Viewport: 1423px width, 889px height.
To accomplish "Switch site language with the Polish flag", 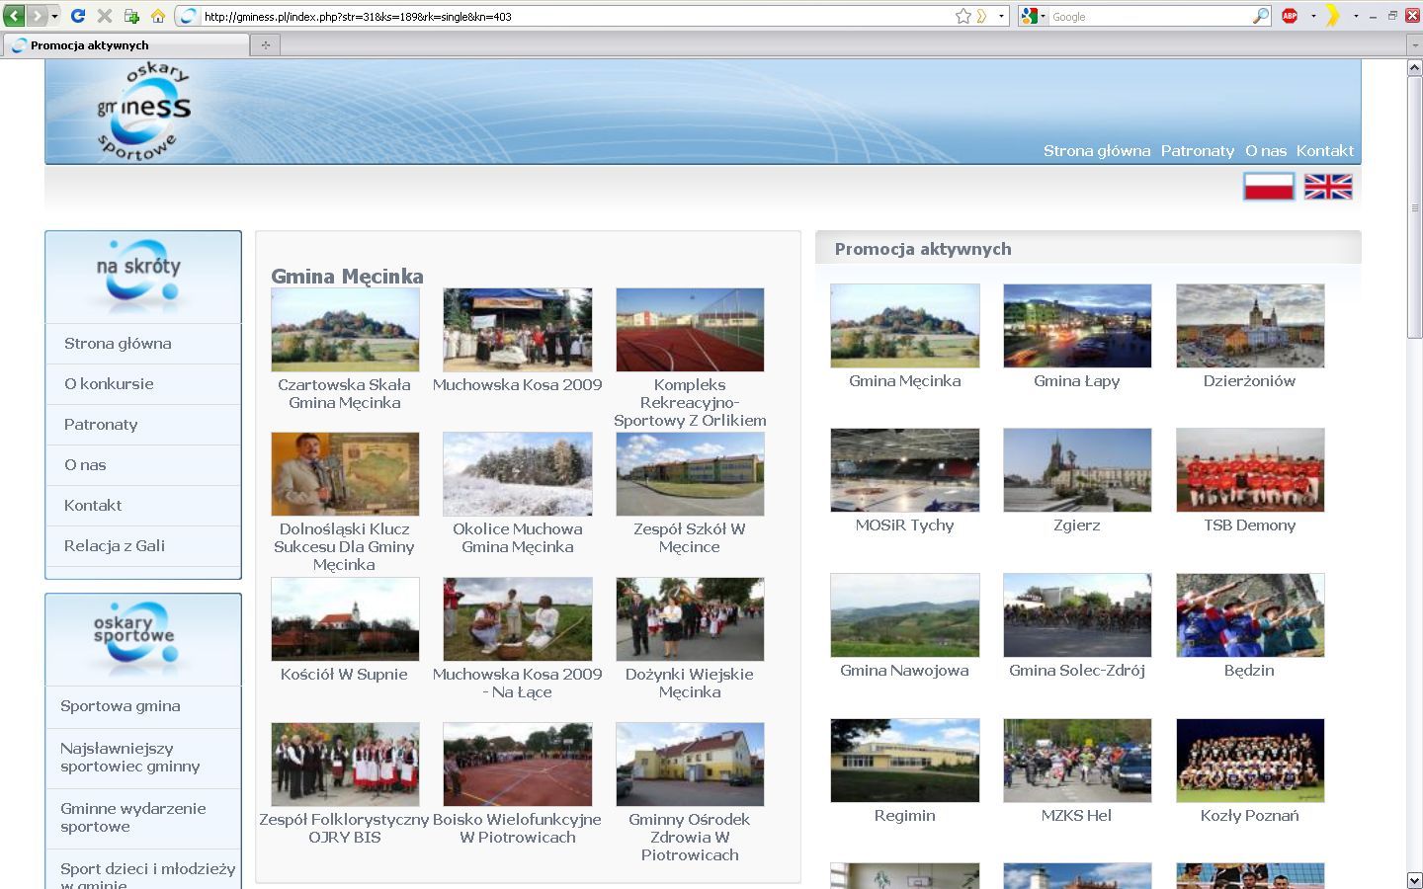I will [1269, 186].
